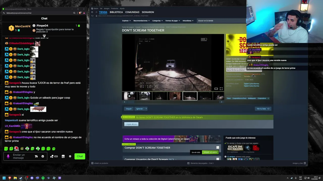Click the Ignorar button
This screenshot has height=181, width=323.
[x=140, y=109]
